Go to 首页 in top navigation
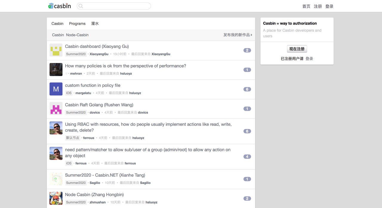Image resolution: width=382 pixels, height=208 pixels. (306, 6)
